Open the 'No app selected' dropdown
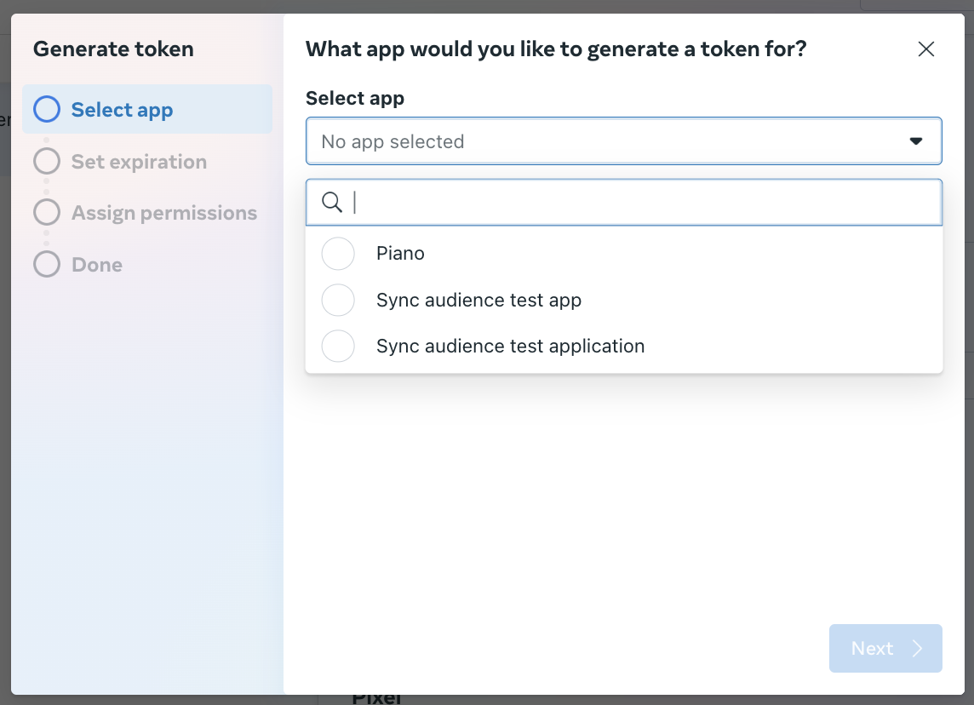The height and width of the screenshot is (705, 974). click(x=624, y=141)
